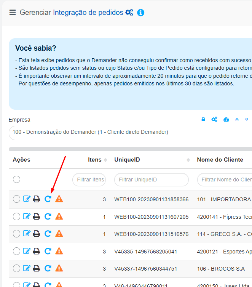Viewport: 252px width, 287px height.
Task: Refresh order V45335-14967568205041
Action: click(48, 251)
